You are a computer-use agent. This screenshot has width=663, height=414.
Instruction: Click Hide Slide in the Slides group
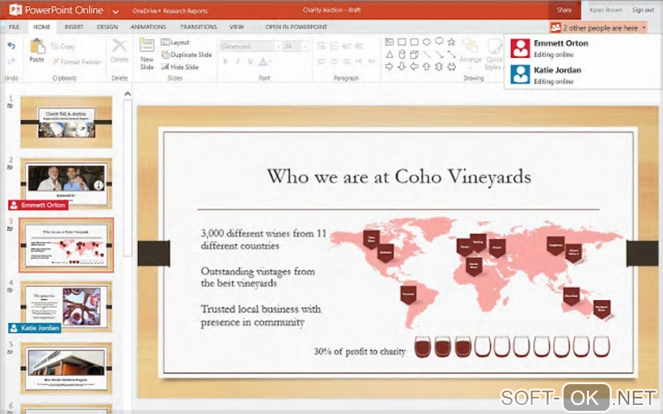coord(180,67)
